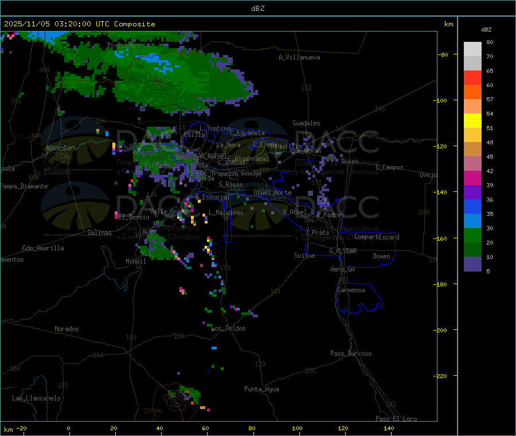Click the 'R_Padre' map label
Viewport: 516px width, 436px height.
tap(329, 215)
